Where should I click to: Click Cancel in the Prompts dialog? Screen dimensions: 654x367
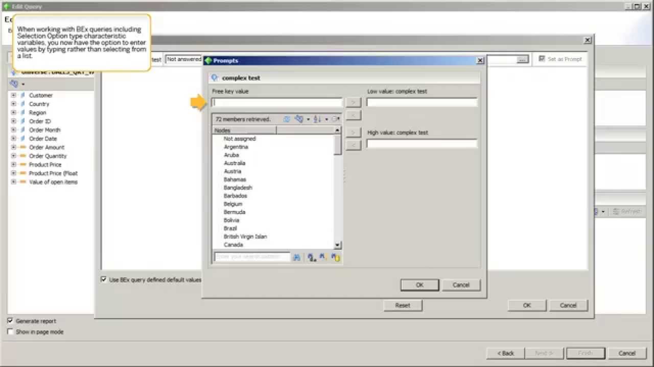461,285
